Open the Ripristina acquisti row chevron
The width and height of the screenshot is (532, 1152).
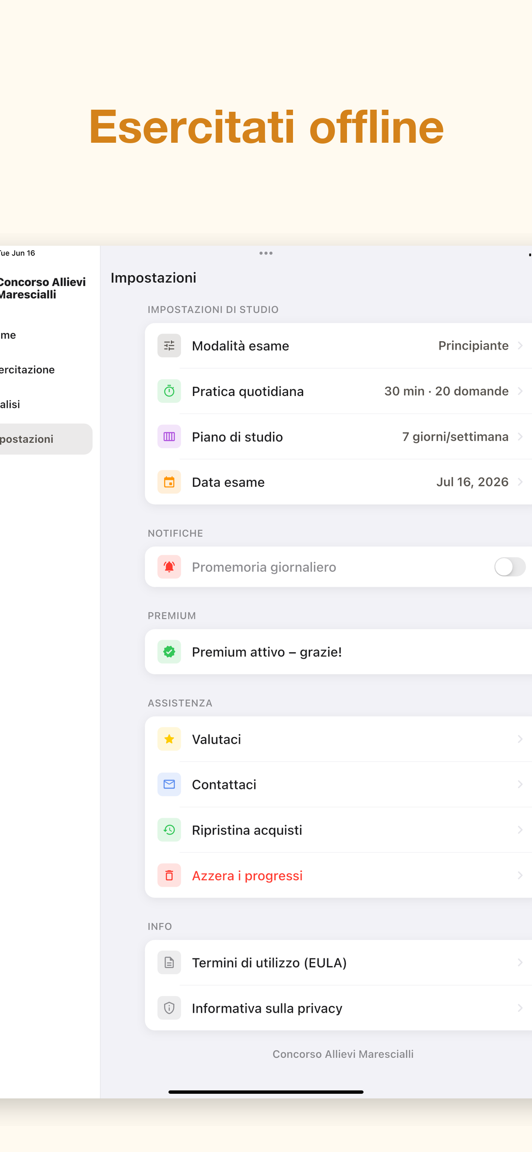pyautogui.click(x=520, y=830)
